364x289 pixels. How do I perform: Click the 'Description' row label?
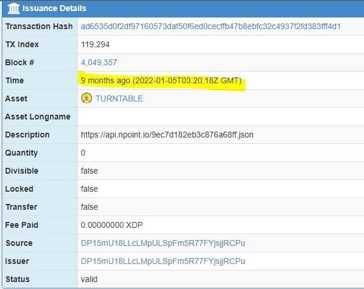[27, 135]
